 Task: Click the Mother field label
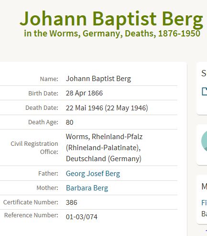pos(47,188)
